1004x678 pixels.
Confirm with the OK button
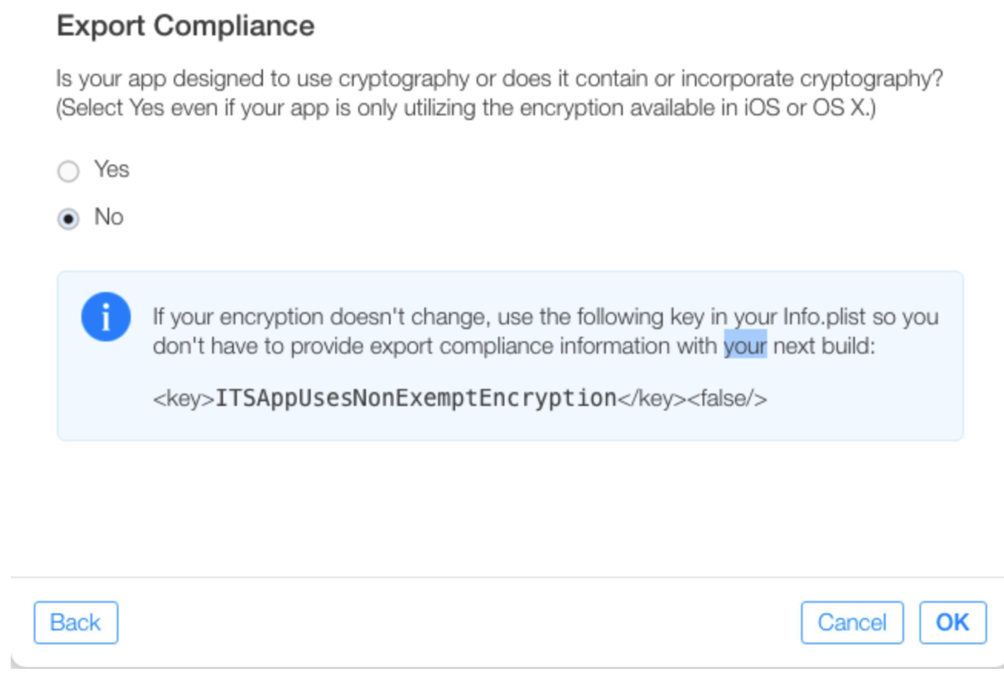tap(953, 622)
